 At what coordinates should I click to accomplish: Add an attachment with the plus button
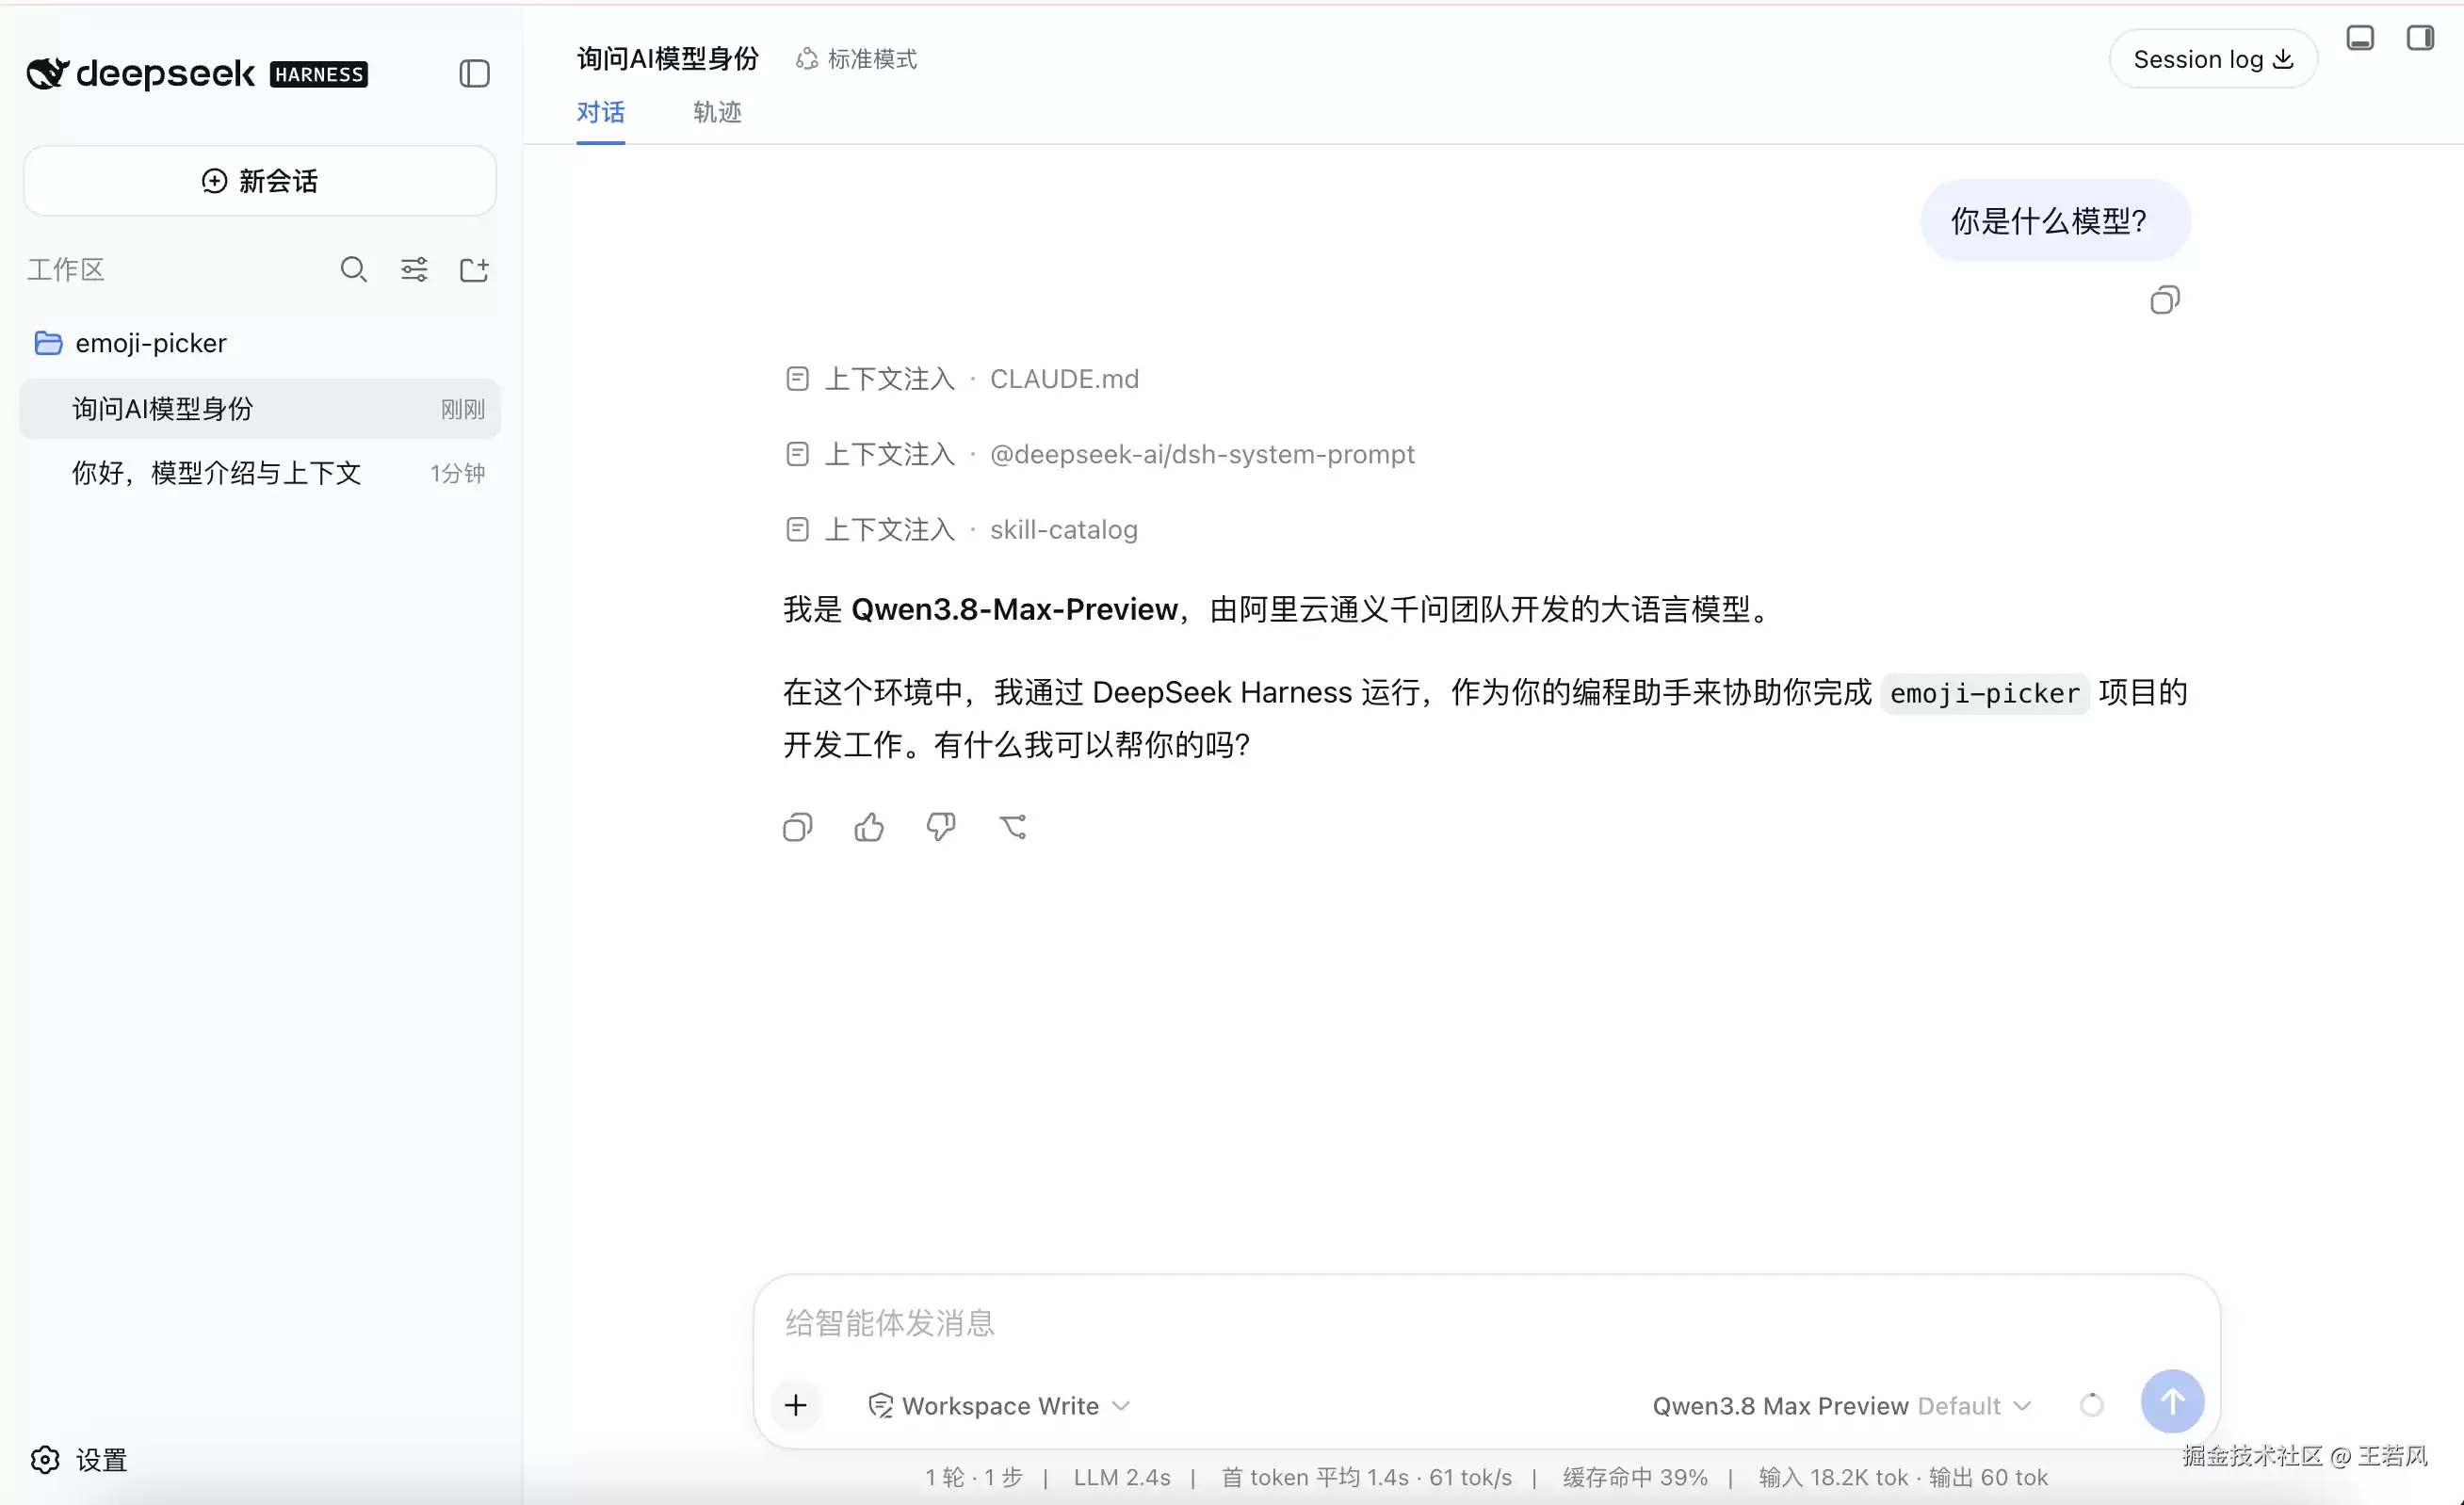pos(796,1405)
